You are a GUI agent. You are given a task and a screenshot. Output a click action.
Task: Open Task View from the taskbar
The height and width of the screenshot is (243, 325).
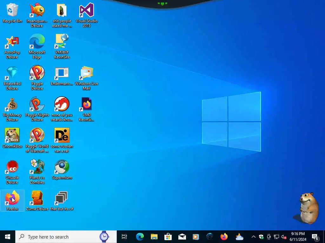tap(124, 237)
